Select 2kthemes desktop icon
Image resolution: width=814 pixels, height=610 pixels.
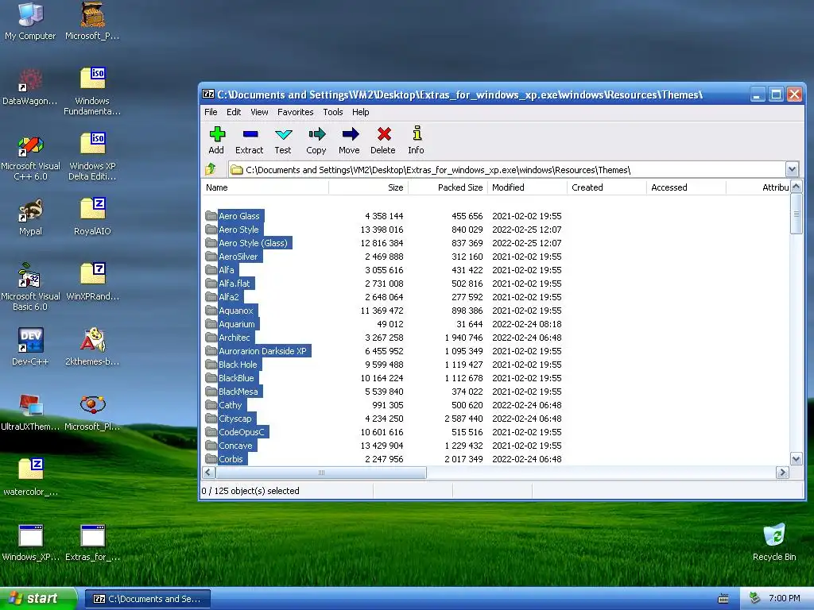click(92, 346)
